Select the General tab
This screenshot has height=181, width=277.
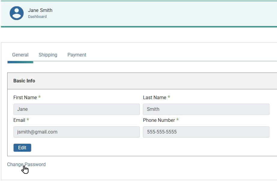[x=20, y=55]
